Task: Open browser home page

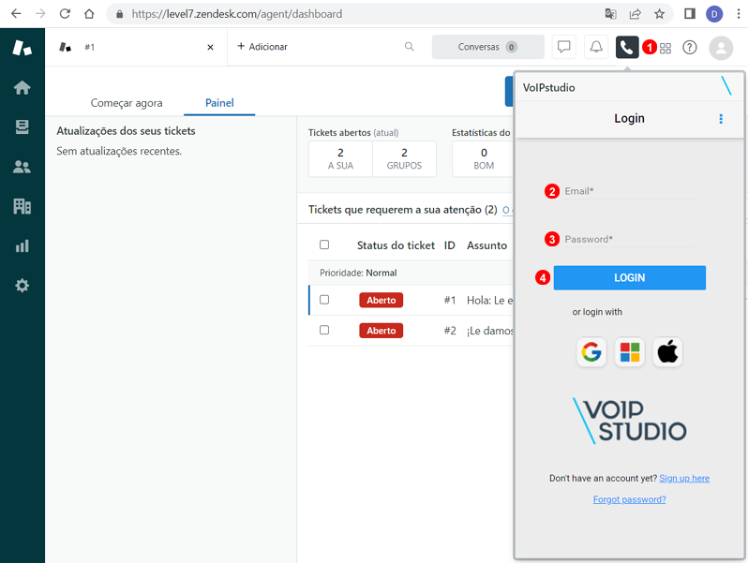Action: click(89, 14)
